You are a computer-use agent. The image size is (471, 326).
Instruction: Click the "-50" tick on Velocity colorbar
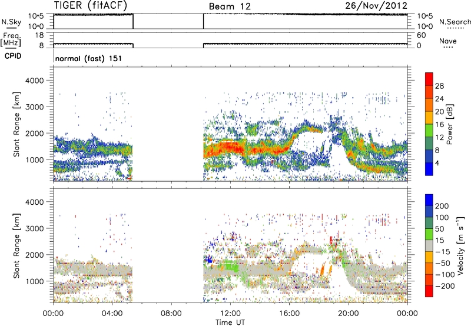click(x=443, y=263)
